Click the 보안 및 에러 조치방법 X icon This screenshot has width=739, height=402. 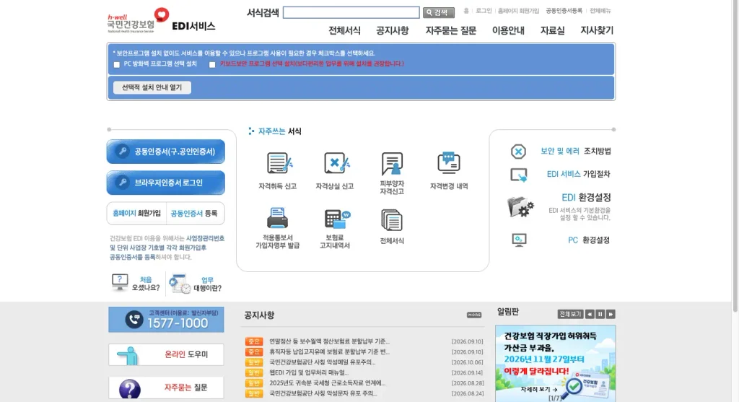(518, 152)
